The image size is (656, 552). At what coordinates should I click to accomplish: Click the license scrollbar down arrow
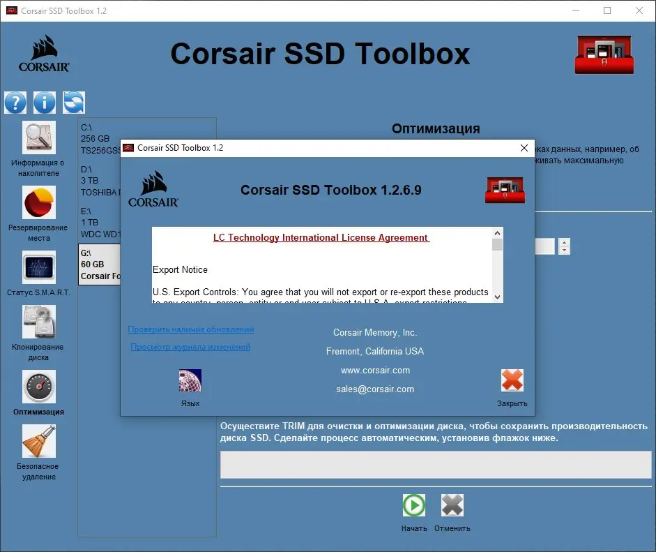pyautogui.click(x=497, y=297)
